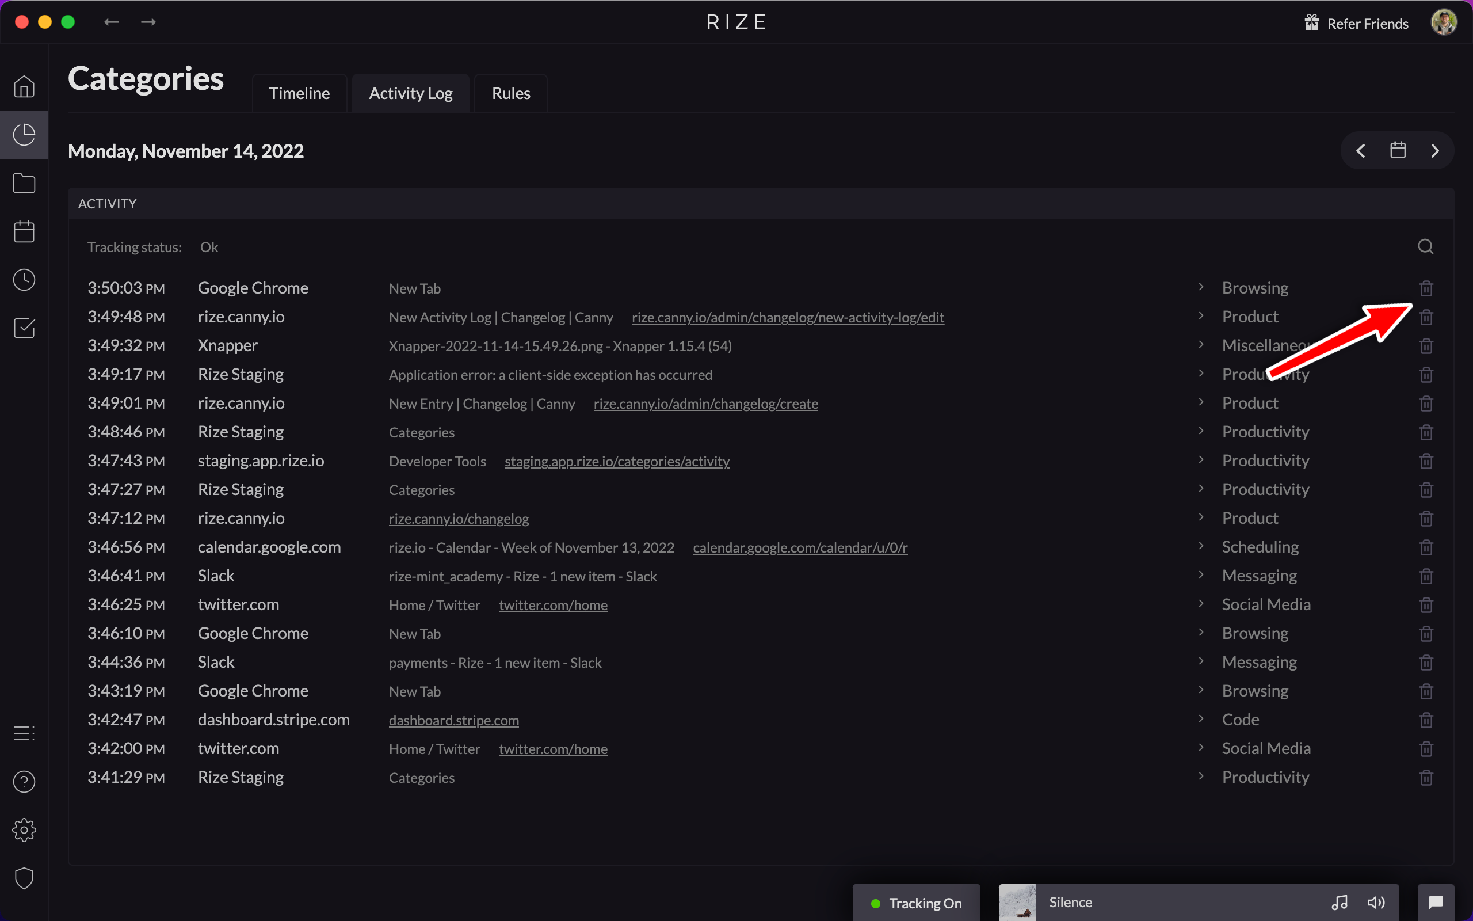Switch to the Timeline tab

click(x=299, y=93)
